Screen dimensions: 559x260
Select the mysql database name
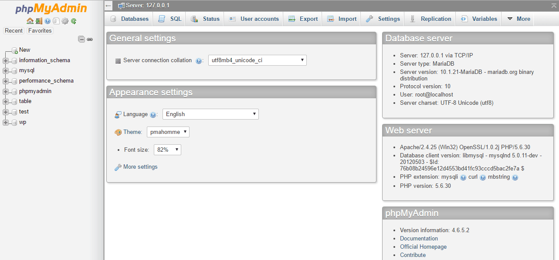tap(27, 70)
